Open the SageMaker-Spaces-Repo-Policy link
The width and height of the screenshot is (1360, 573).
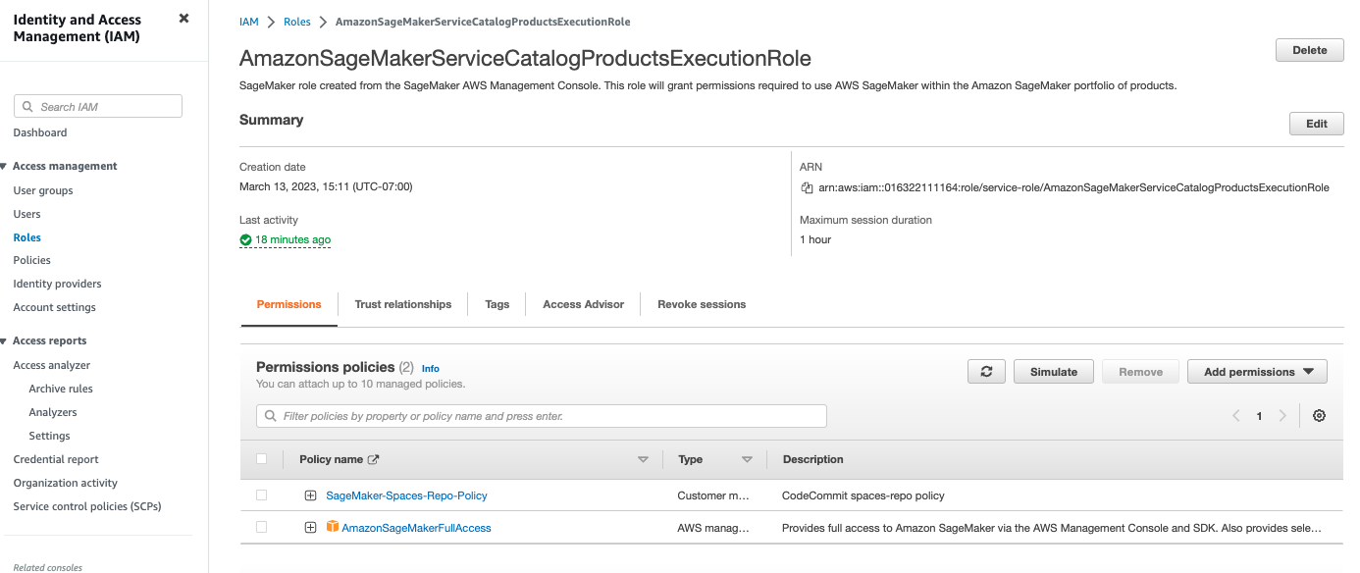[x=406, y=495]
